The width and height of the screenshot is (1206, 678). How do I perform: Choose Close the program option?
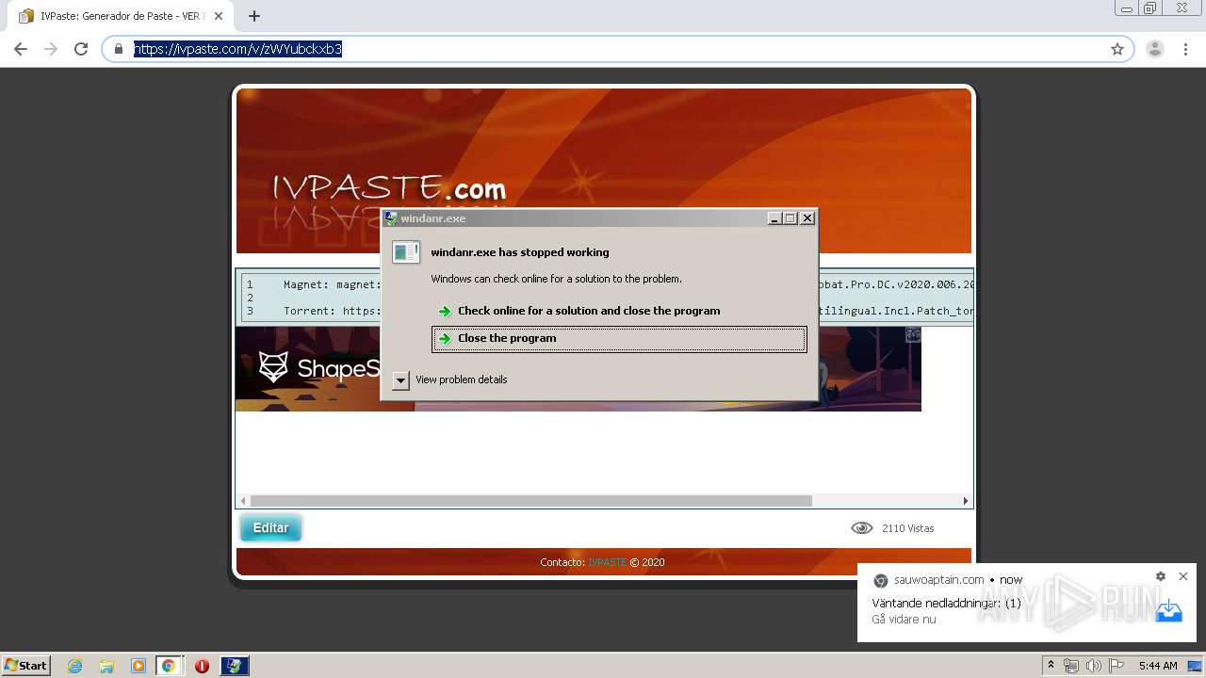(619, 339)
